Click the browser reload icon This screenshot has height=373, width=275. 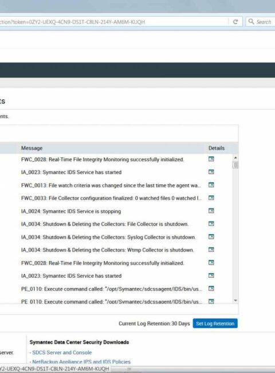tap(235, 22)
